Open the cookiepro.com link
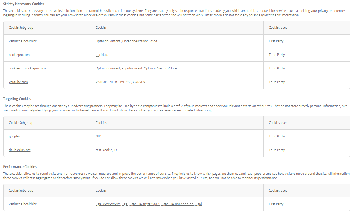The image size is (354, 214). click(19, 55)
